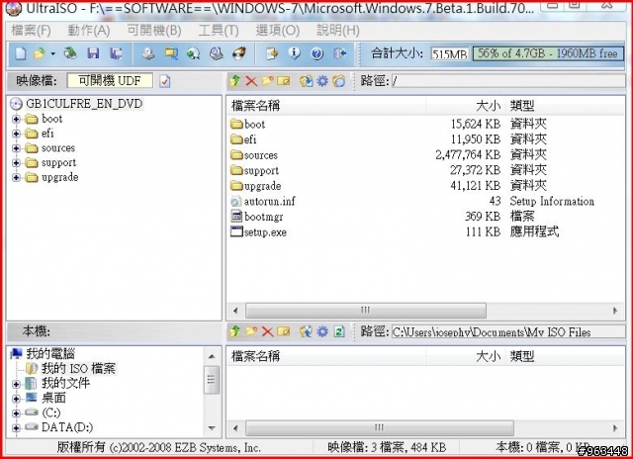Screen dimensions: 633x459
Task: Go up one folder in local pane toolbar
Action: click(x=235, y=331)
